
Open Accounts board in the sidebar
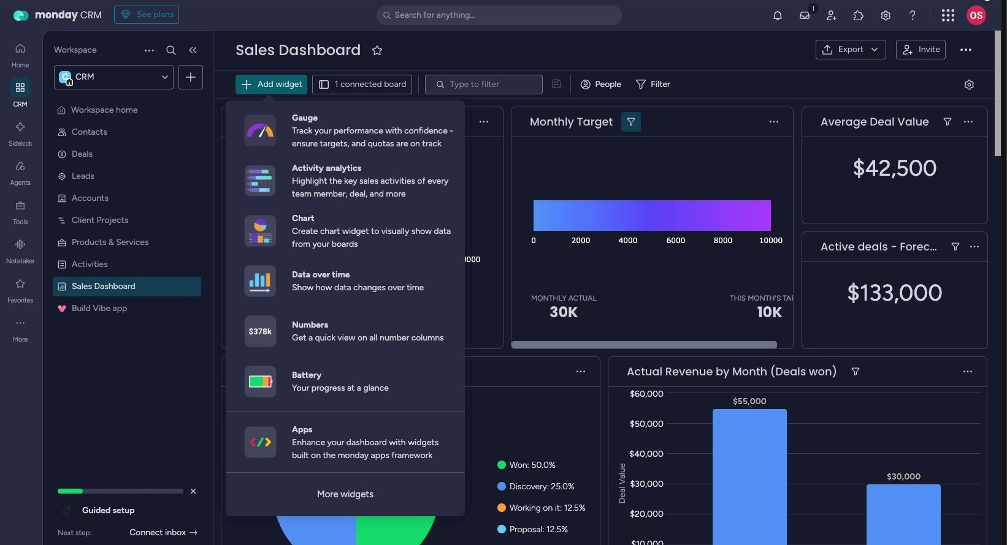(x=128, y=198)
